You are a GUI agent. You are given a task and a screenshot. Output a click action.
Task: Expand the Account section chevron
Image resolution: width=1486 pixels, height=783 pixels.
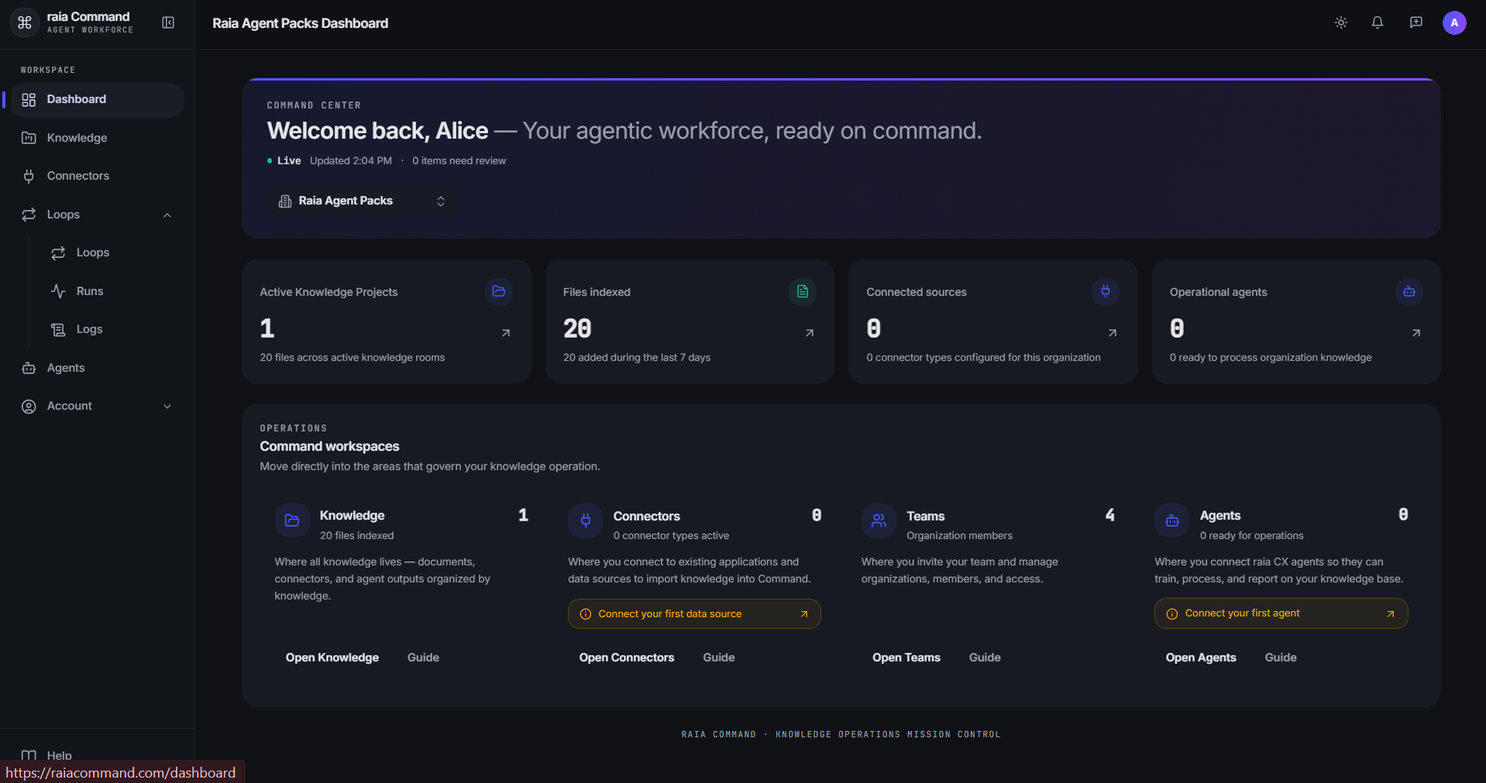click(x=167, y=407)
